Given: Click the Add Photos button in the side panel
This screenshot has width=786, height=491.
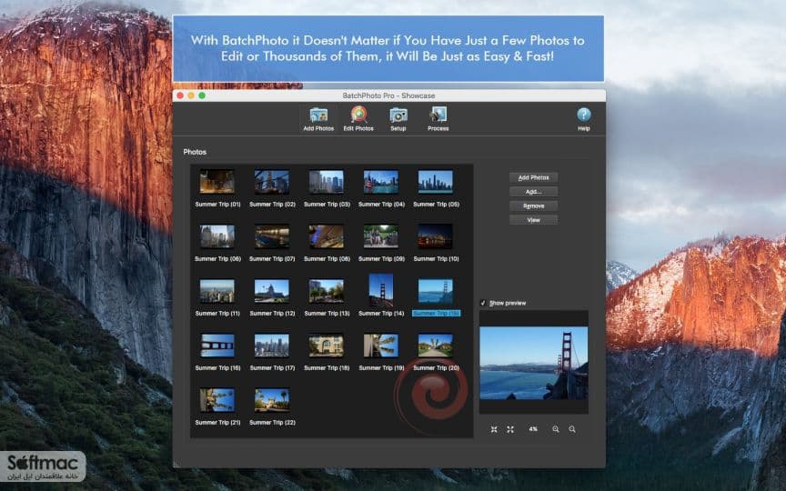Looking at the screenshot, I should click(533, 177).
